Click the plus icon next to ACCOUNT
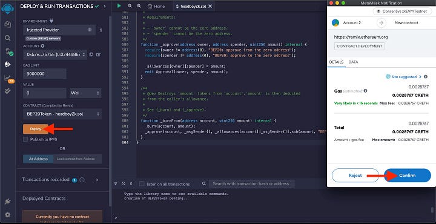This screenshot has height=224, width=436. pos(42,46)
